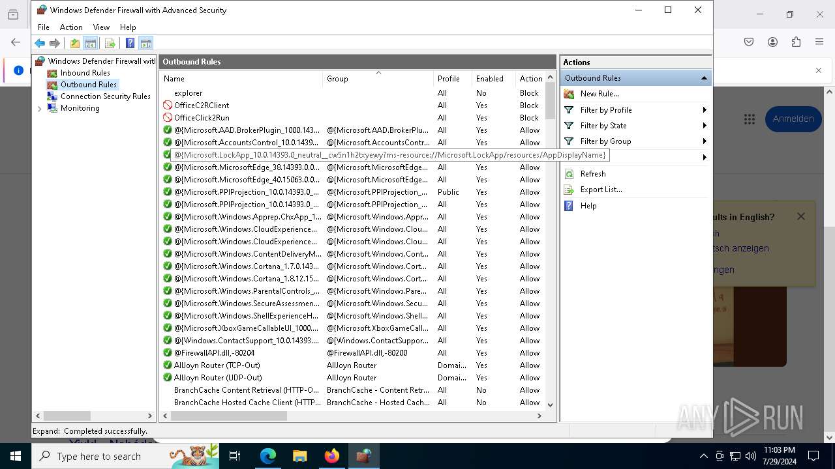Select the AllJoyn Router (UDP-Out) rule name
The image size is (835, 469).
(x=218, y=378)
